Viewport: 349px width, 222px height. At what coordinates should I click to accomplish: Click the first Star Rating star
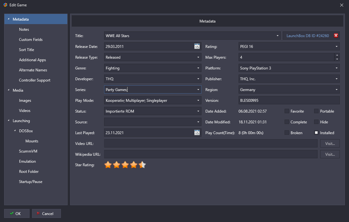coord(108,165)
